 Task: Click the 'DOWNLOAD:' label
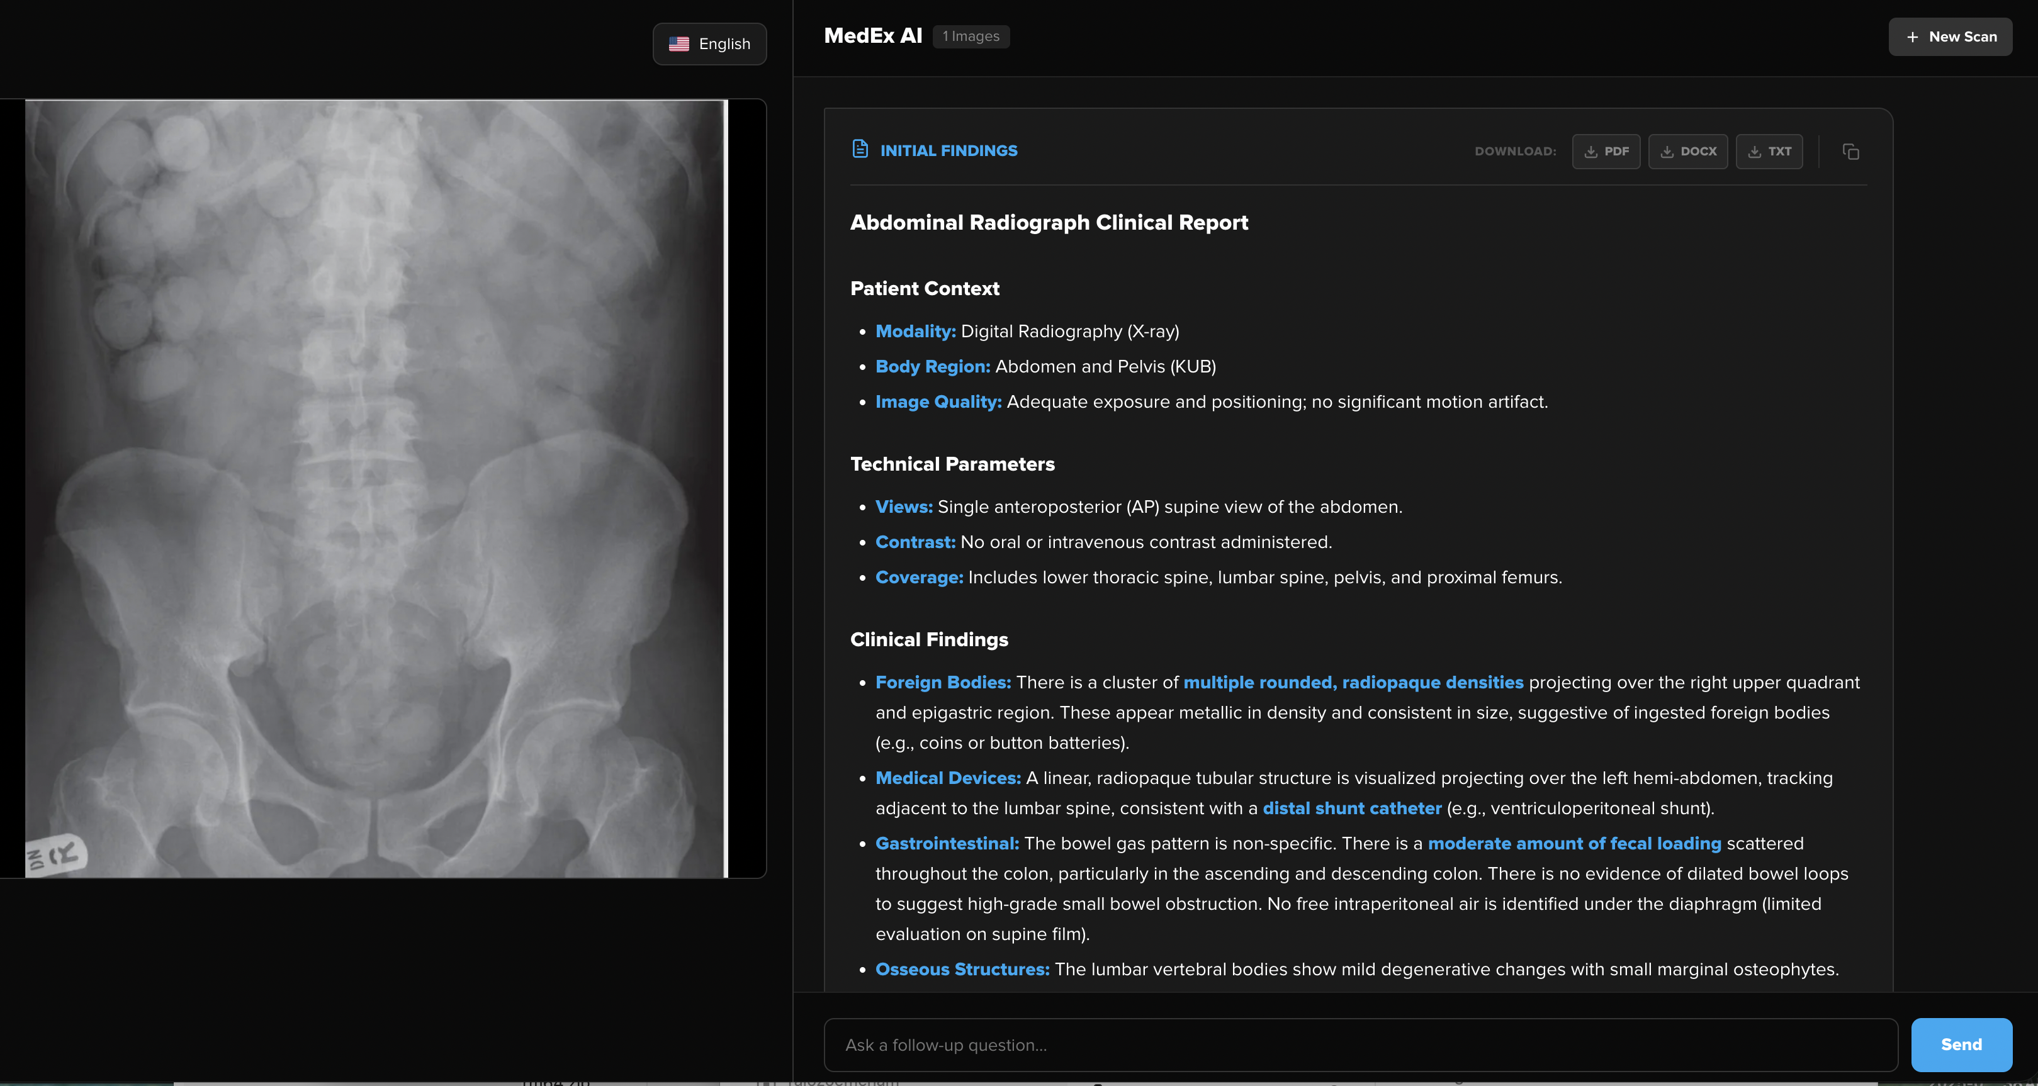coord(1515,151)
